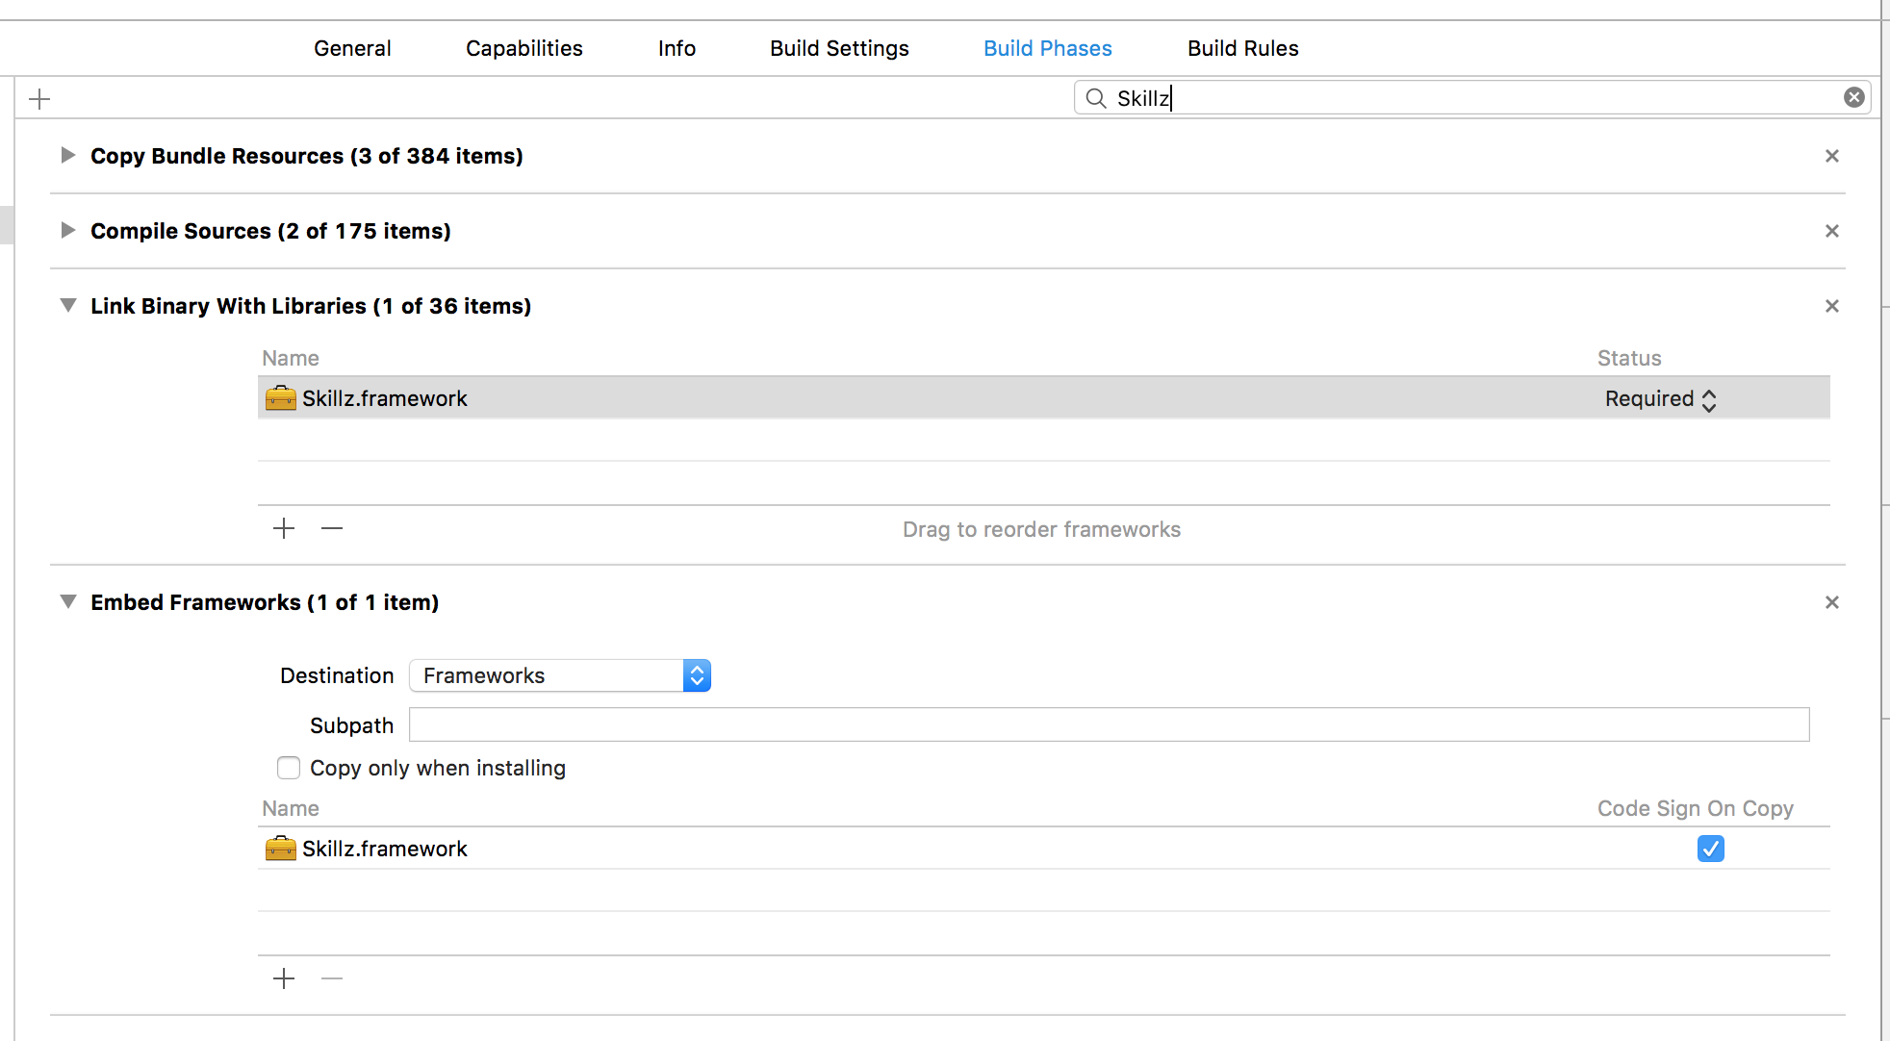Open the Destination Frameworks dropdown
The width and height of the screenshot is (1890, 1041).
(559, 675)
